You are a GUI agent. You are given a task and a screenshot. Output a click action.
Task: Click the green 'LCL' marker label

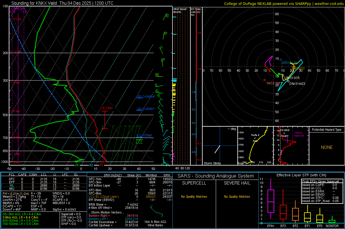coord(139,142)
